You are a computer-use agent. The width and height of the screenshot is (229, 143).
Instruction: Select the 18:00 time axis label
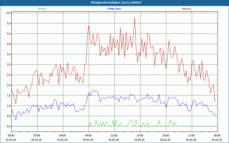pos(166,136)
